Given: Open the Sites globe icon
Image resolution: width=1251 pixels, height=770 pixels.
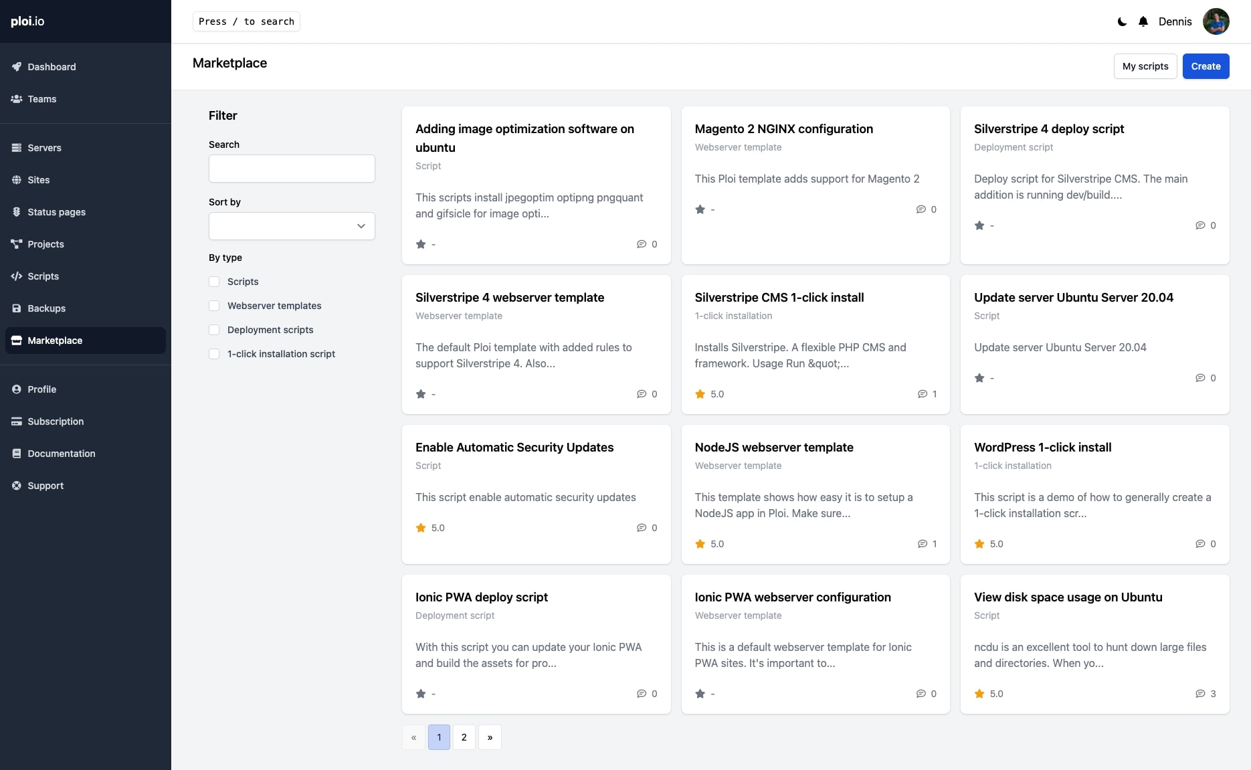Looking at the screenshot, I should click(x=17, y=180).
